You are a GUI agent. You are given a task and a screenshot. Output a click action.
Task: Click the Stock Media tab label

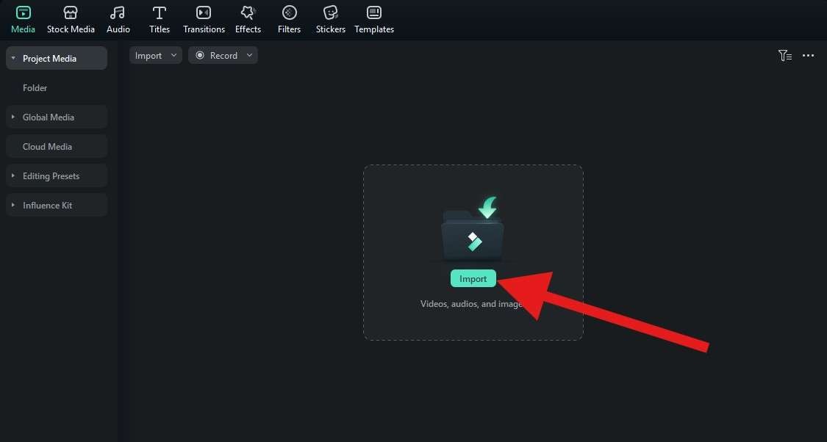(x=71, y=29)
